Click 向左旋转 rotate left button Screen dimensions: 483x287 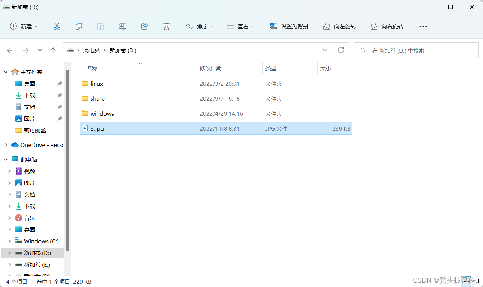point(340,26)
